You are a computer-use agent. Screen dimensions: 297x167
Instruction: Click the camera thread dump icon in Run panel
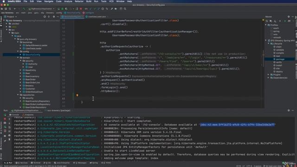(x=5, y=123)
